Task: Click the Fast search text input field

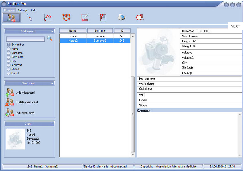Action: point(25,39)
